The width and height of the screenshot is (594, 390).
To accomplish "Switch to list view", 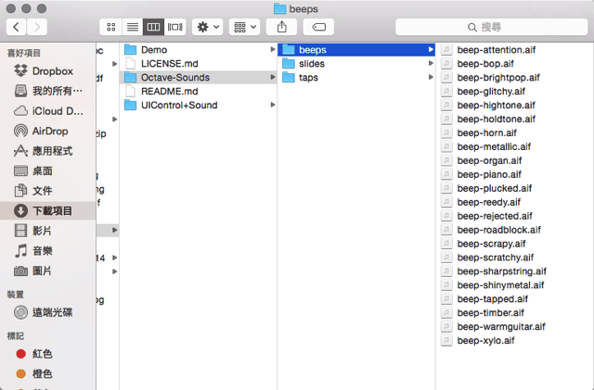I will click(133, 27).
